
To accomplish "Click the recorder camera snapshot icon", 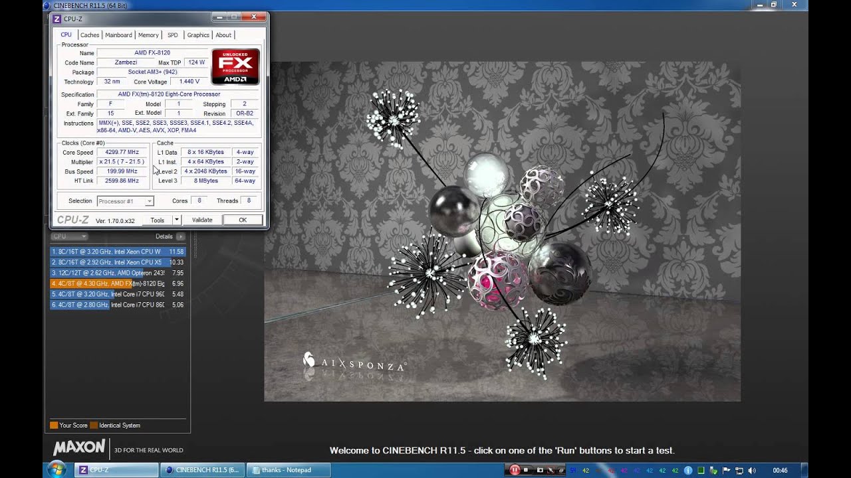I will click(540, 470).
